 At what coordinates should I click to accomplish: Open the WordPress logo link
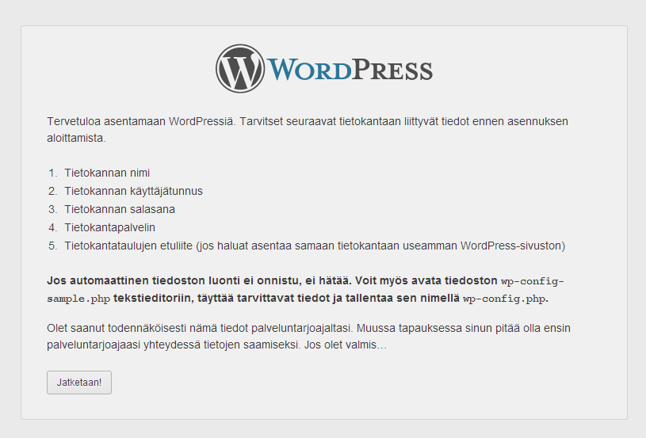point(324,69)
